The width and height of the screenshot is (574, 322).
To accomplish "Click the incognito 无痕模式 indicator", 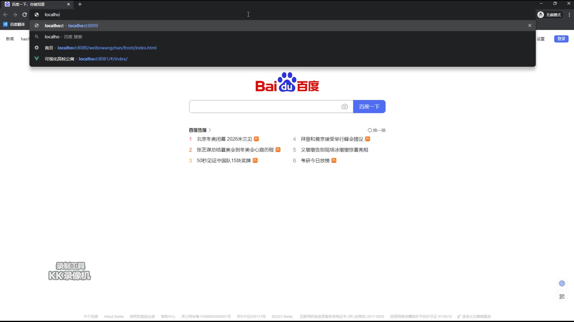I will click(549, 15).
